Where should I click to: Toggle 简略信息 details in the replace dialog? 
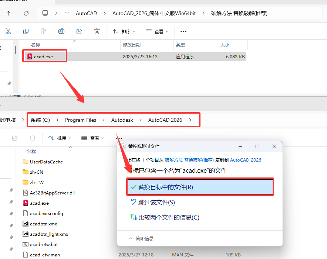pyautogui.click(x=141, y=238)
